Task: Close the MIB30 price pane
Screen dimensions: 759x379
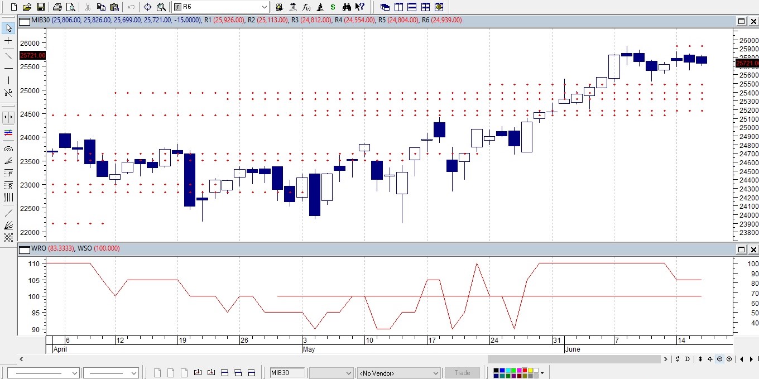Action: tap(753, 21)
